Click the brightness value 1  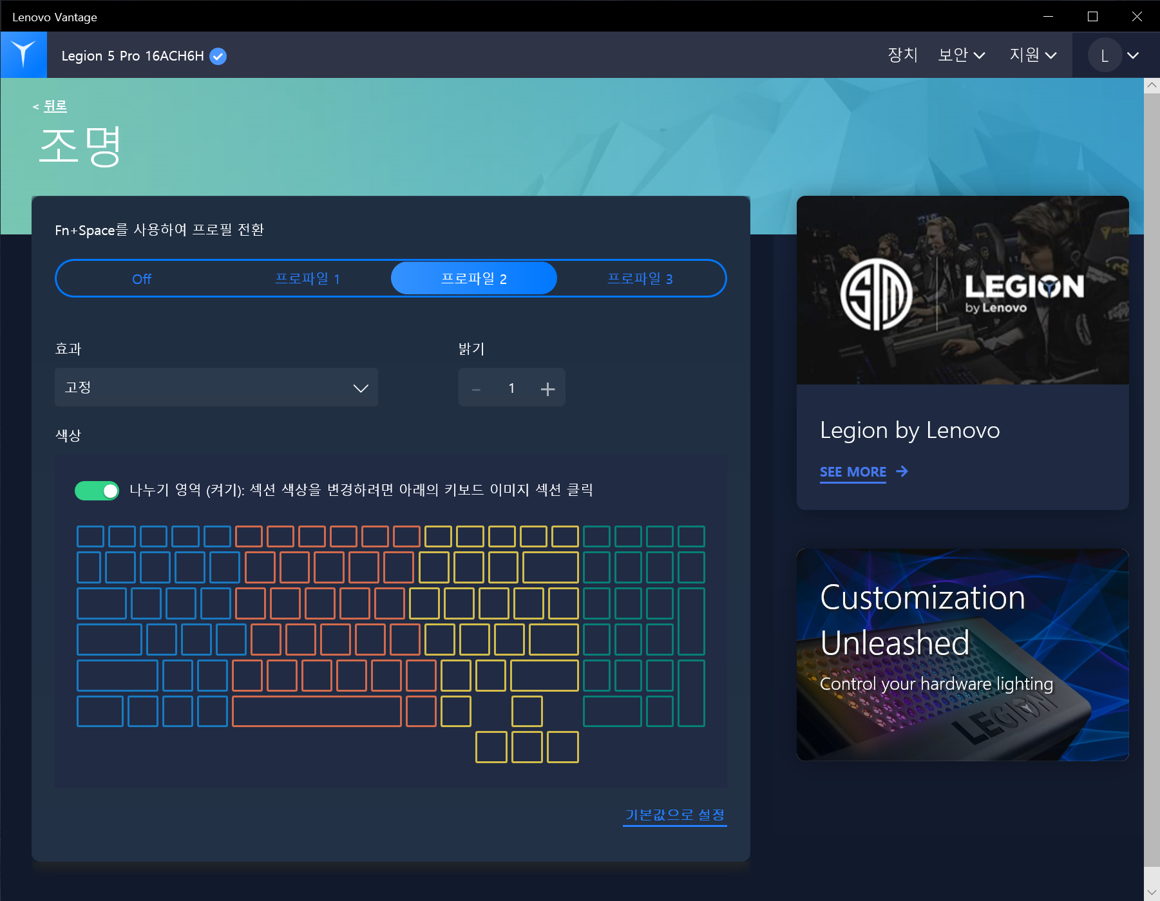pyautogui.click(x=511, y=388)
